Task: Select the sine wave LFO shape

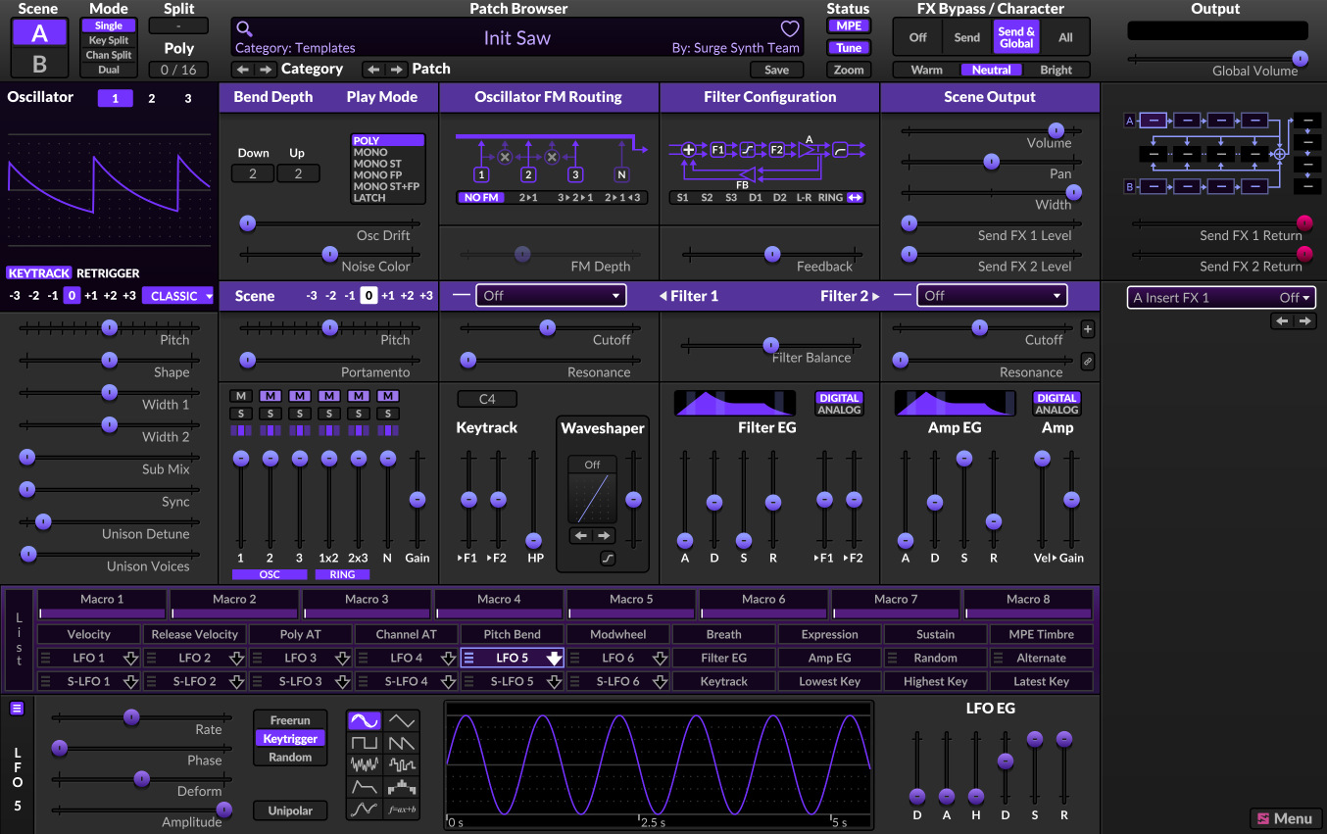Action: pyautogui.click(x=365, y=721)
